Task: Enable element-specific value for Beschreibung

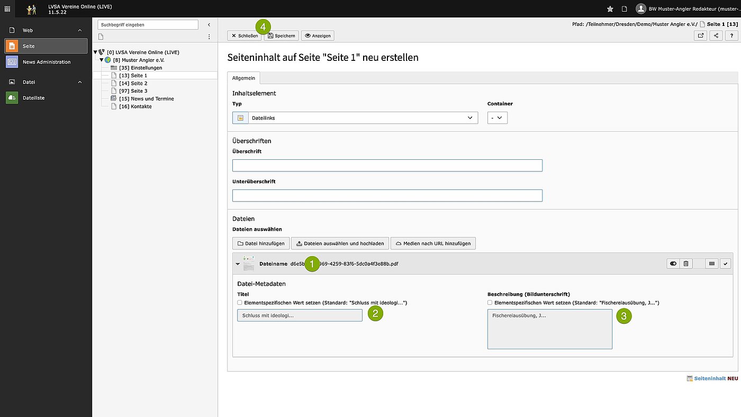Action: [x=490, y=303]
